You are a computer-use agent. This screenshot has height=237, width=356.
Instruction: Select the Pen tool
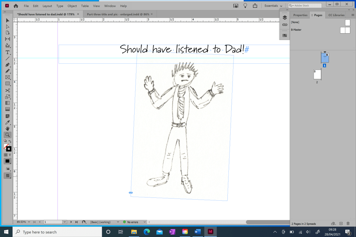[7, 64]
